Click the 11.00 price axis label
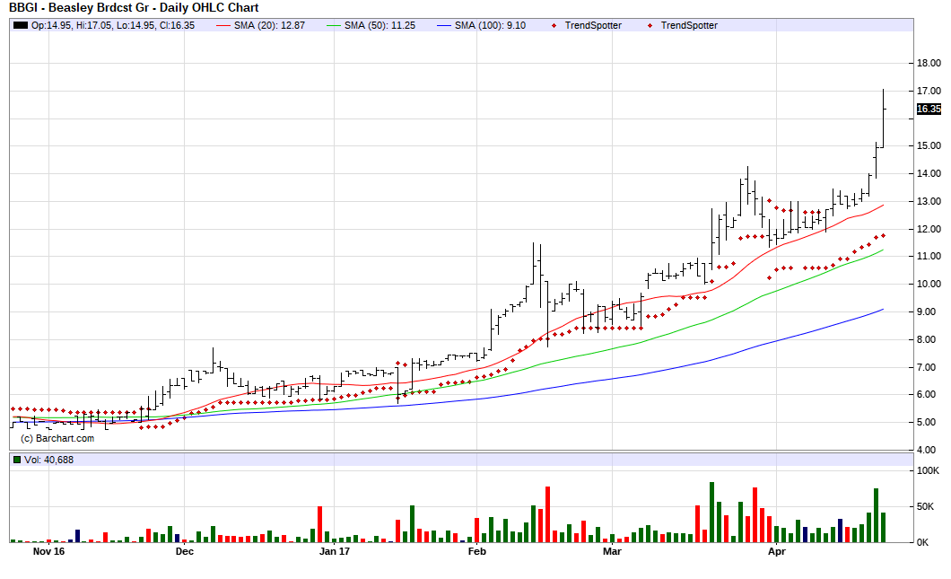 click(929, 256)
